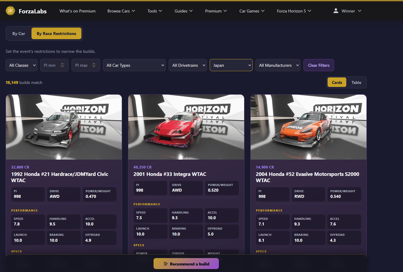This screenshot has height=272, width=403.
Task: Open the All Drivetrains dropdown
Action: tap(188, 65)
